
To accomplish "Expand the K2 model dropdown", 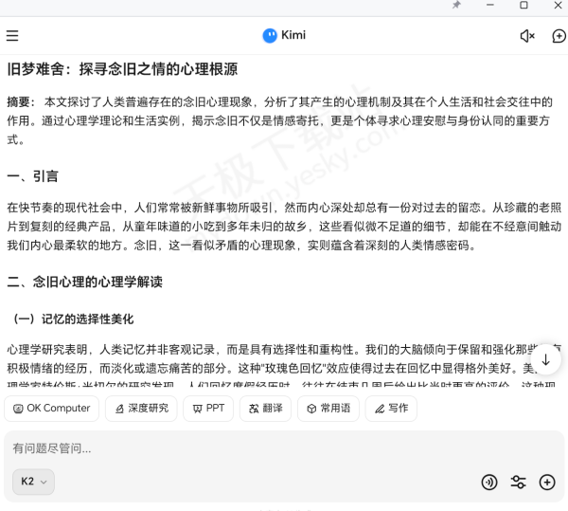I will (33, 482).
